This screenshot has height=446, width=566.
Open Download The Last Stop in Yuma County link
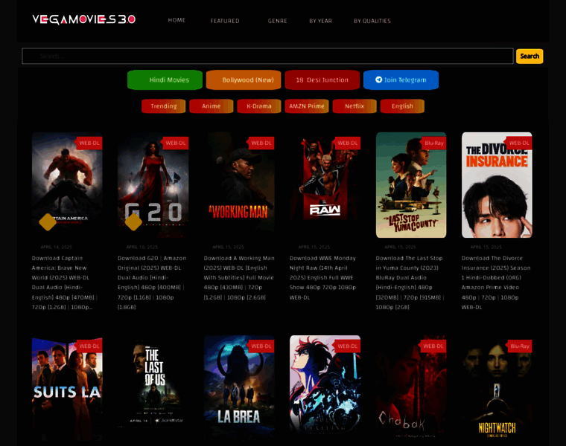point(410,282)
